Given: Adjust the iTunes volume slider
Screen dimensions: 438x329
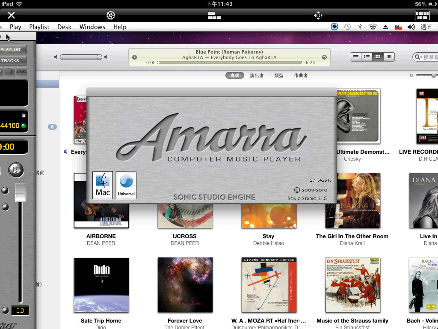Looking at the screenshot, I should click(x=81, y=57).
